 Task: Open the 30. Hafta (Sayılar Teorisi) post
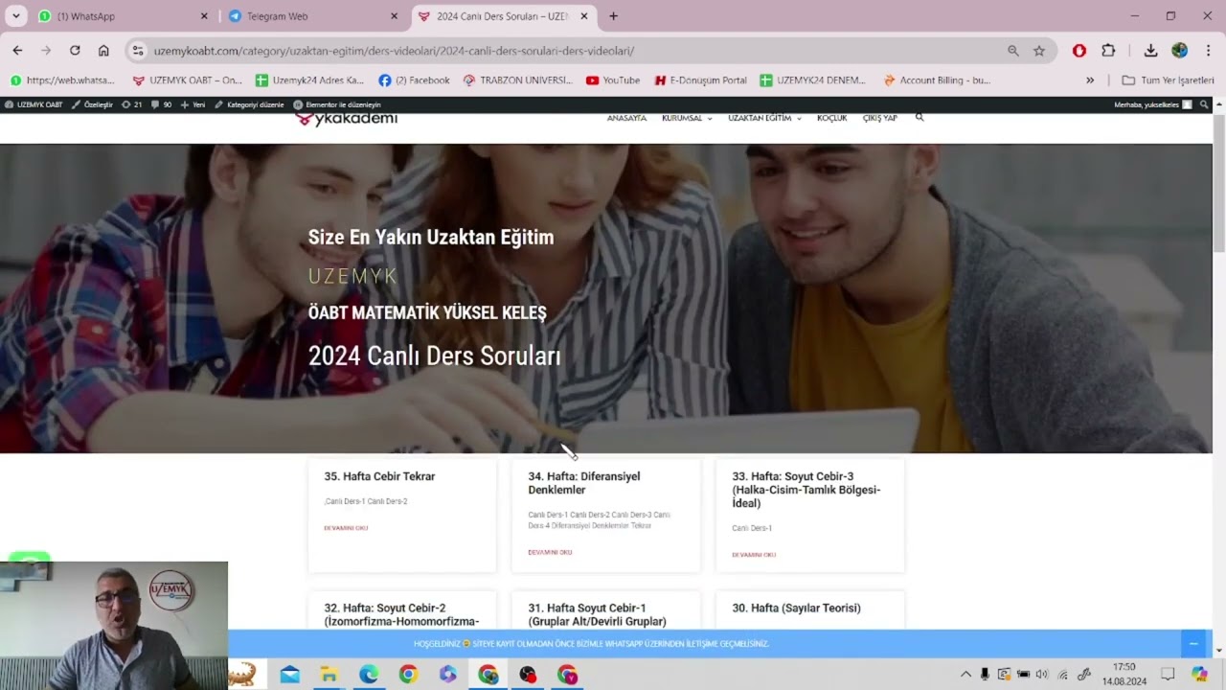pyautogui.click(x=796, y=608)
